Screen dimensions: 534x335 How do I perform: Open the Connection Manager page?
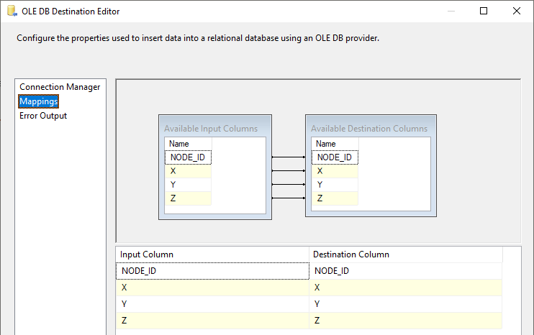pyautogui.click(x=60, y=87)
